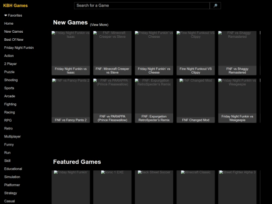The width and height of the screenshot is (272, 204).
Task: Open the 2 Player category
Action: 11,64
